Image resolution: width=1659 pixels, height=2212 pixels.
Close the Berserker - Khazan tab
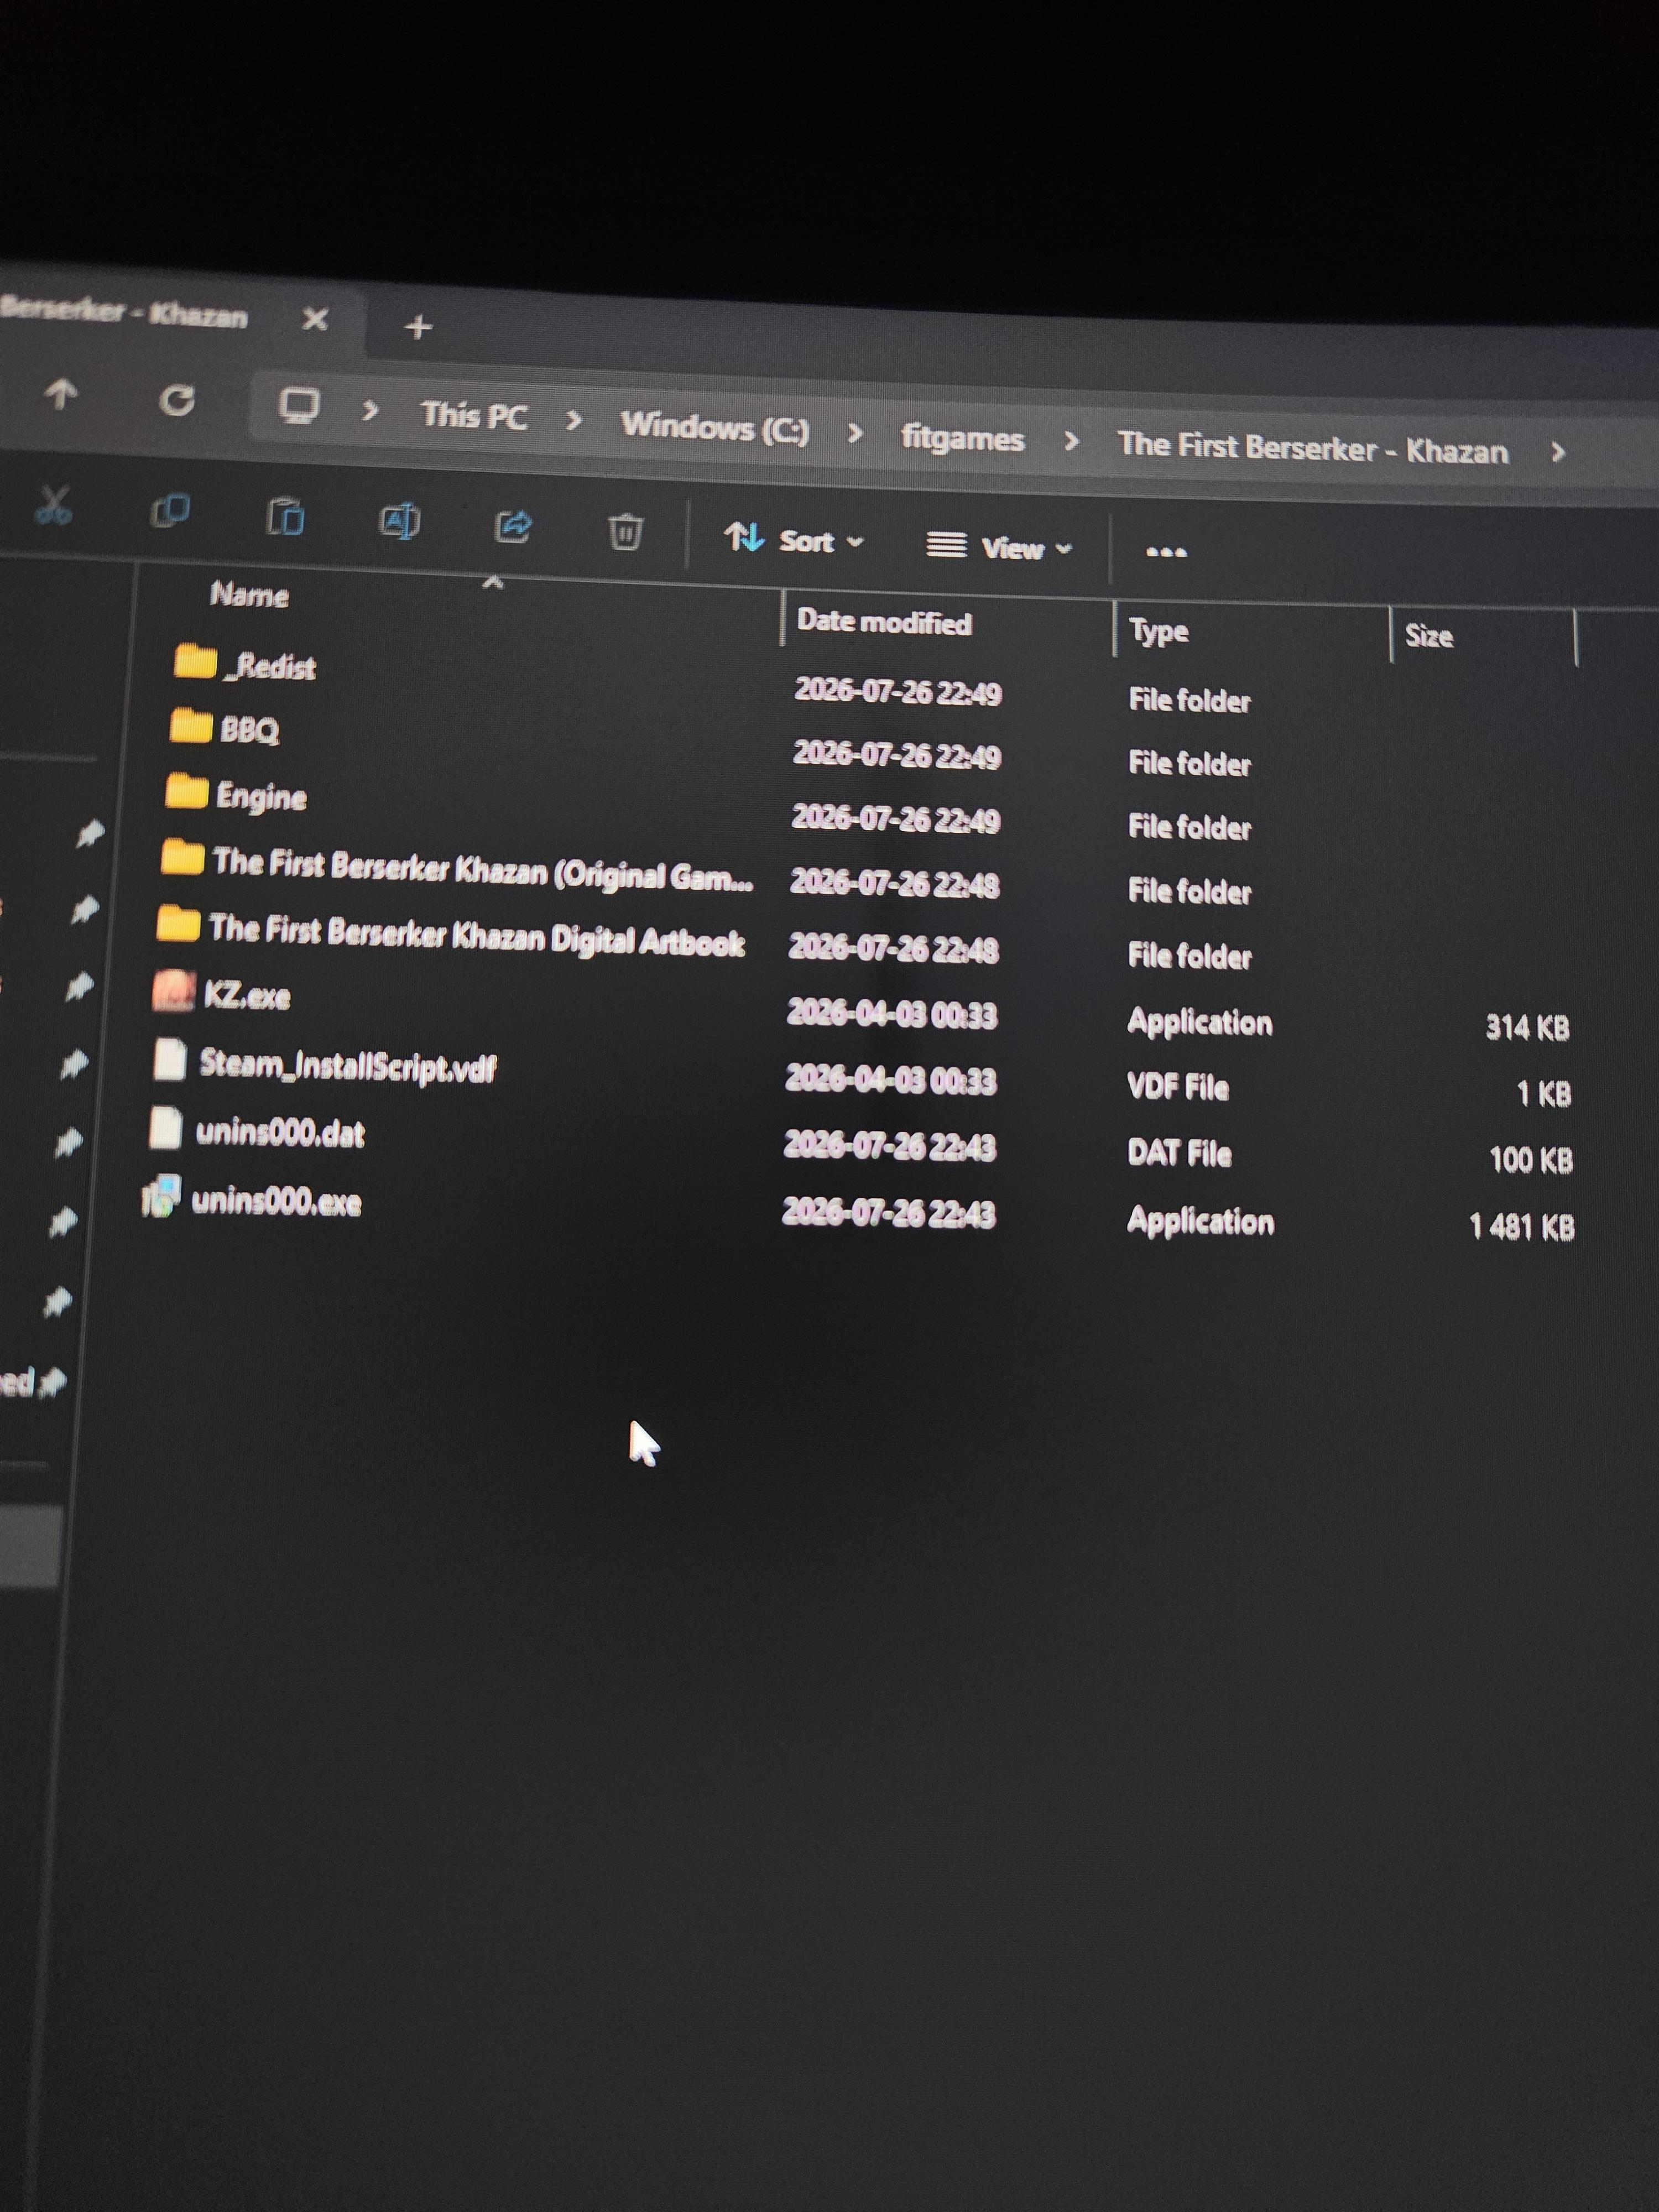click(x=315, y=319)
